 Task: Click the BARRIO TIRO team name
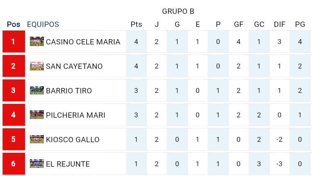pos(69,91)
